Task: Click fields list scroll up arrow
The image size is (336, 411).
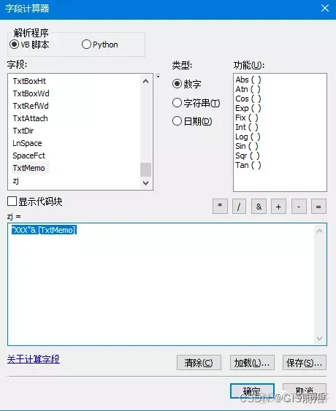Action: [146, 81]
